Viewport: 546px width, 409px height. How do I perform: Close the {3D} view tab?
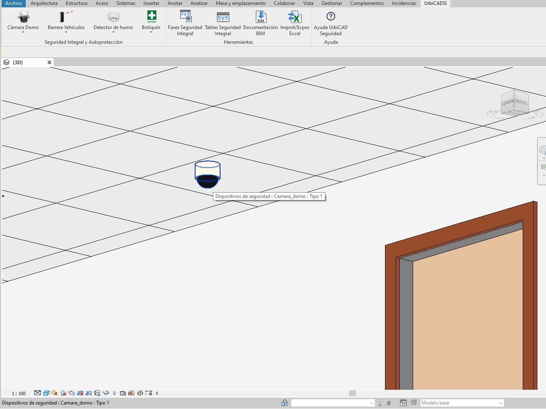pyautogui.click(x=49, y=63)
